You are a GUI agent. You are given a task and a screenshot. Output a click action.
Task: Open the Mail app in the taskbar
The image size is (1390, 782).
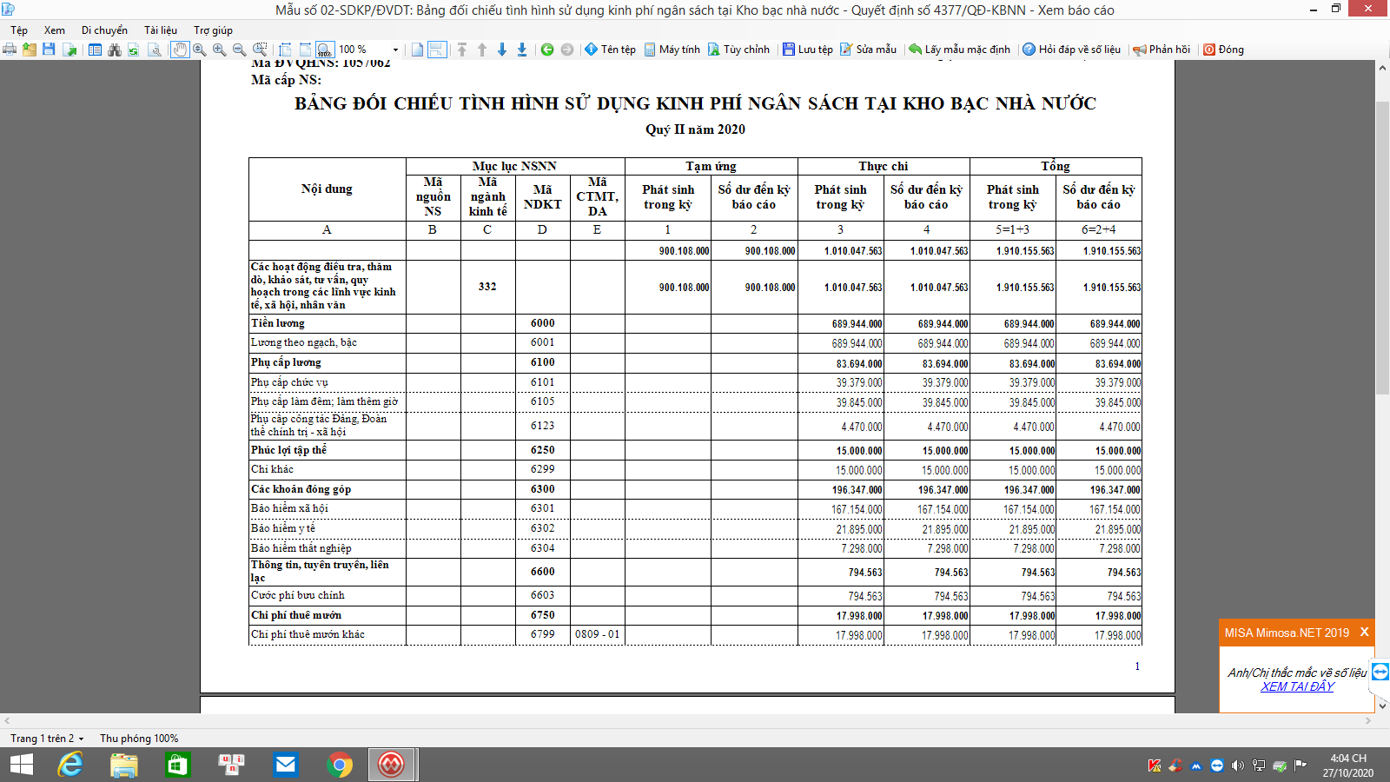tap(285, 765)
